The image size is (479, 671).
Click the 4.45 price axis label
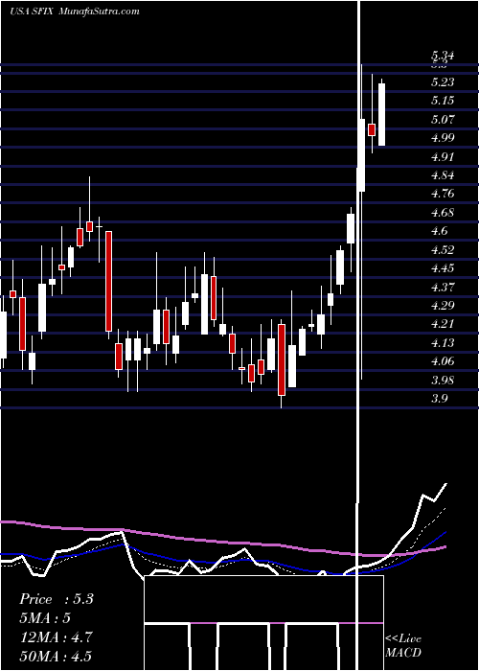(x=443, y=268)
